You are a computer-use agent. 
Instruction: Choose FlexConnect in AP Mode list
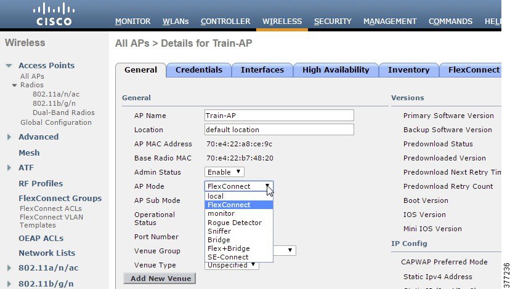pos(239,205)
